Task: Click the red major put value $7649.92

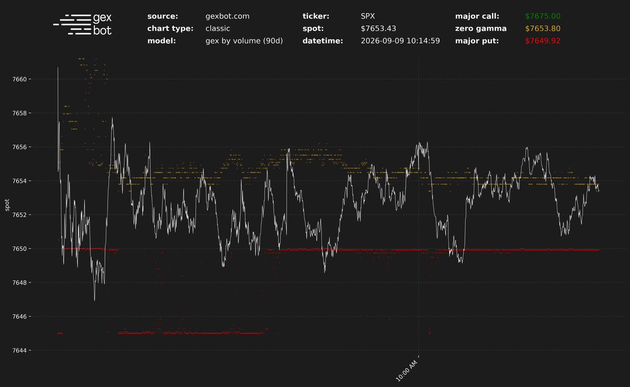Action: click(x=543, y=40)
